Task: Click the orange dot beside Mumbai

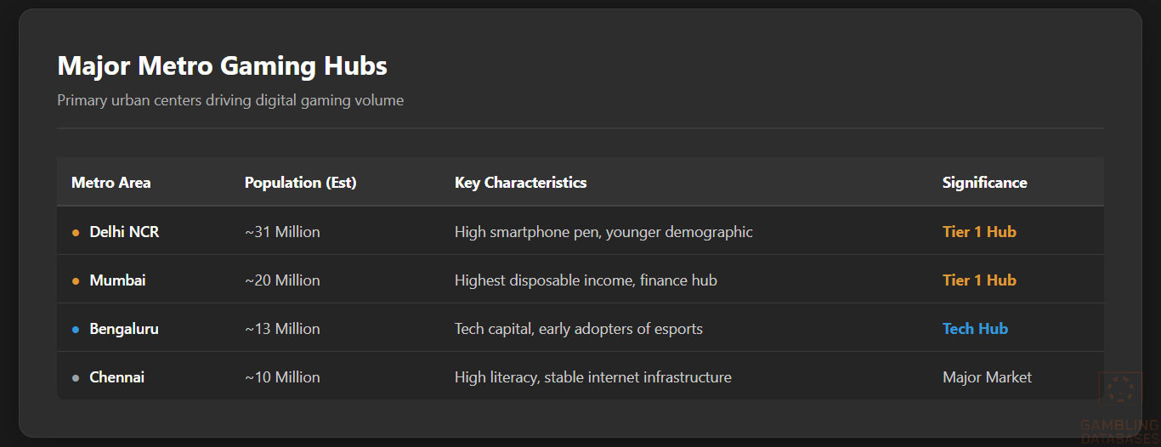Action: click(76, 280)
